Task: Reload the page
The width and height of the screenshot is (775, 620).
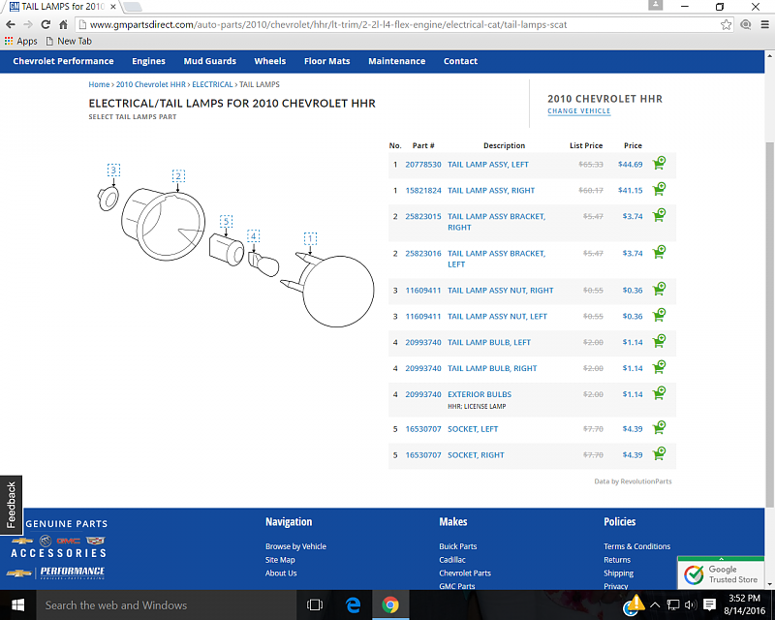Action: [x=46, y=25]
